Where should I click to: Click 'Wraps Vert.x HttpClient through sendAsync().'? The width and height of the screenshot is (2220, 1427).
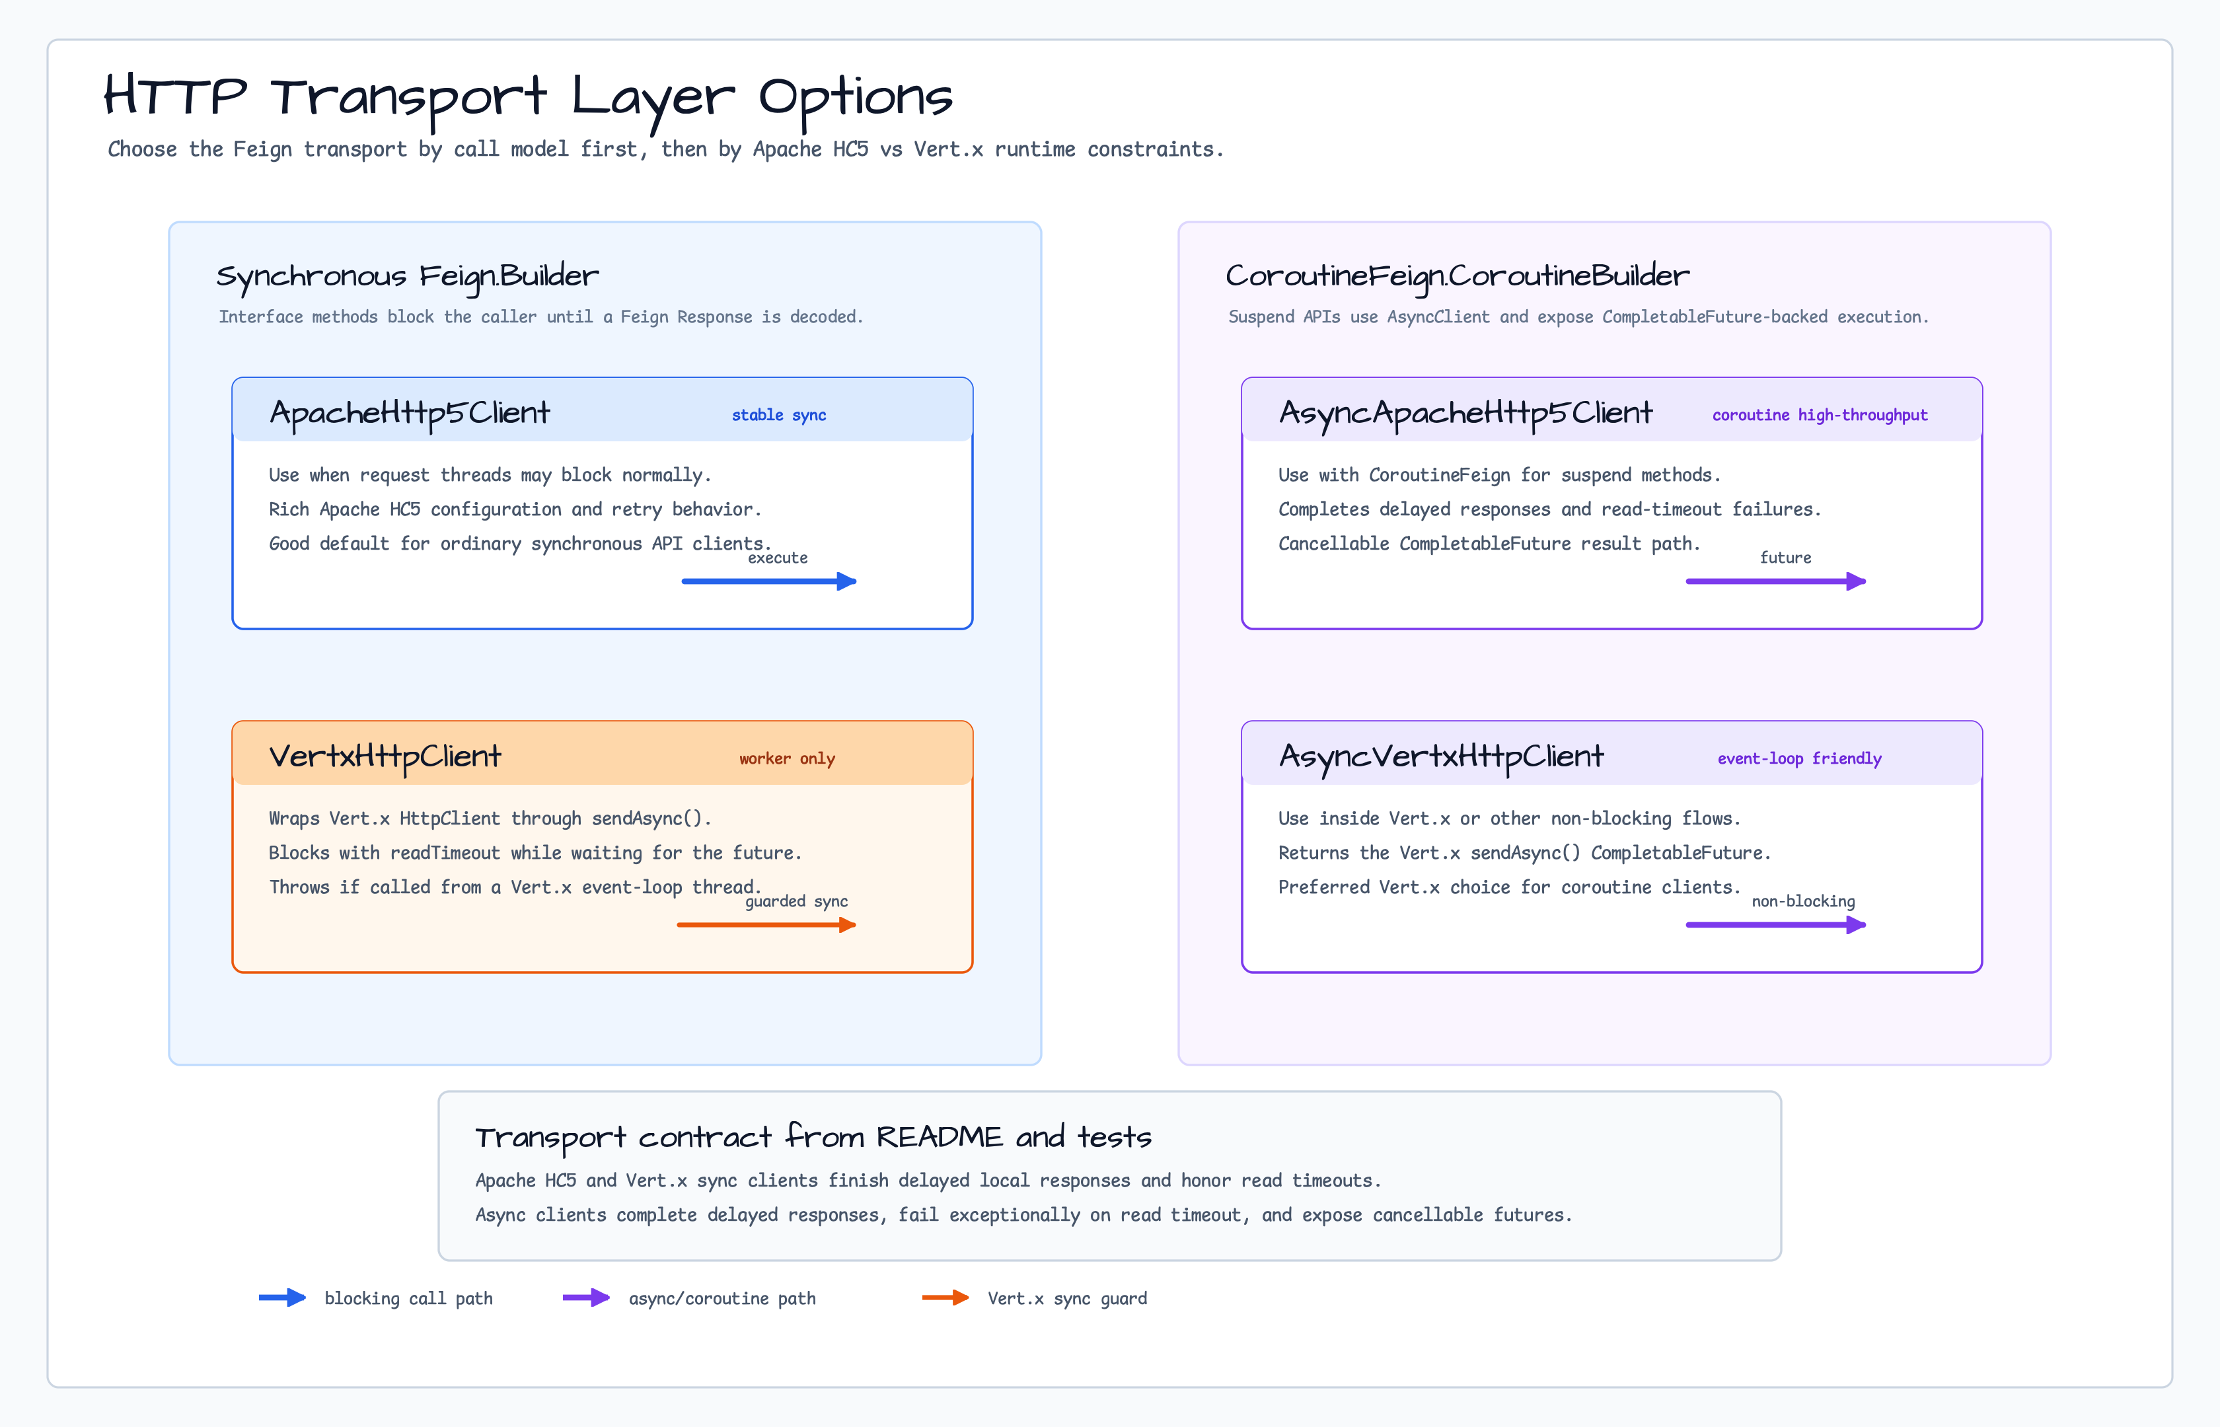click(490, 819)
